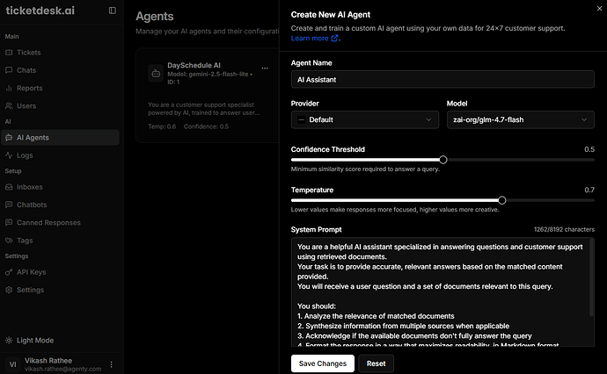This screenshot has width=607, height=374.
Task: Click the System Prompt scrollbar
Action: [591, 278]
